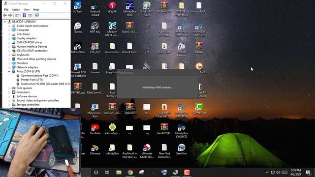Collapse the Ports (COM & LPT) node
315x177 pixels.
9,71
